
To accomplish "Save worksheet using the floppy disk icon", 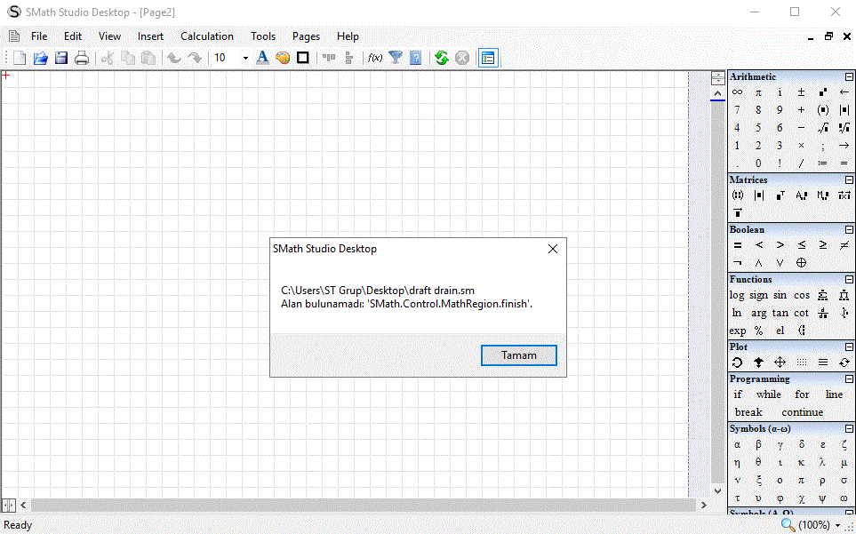I will (x=61, y=58).
